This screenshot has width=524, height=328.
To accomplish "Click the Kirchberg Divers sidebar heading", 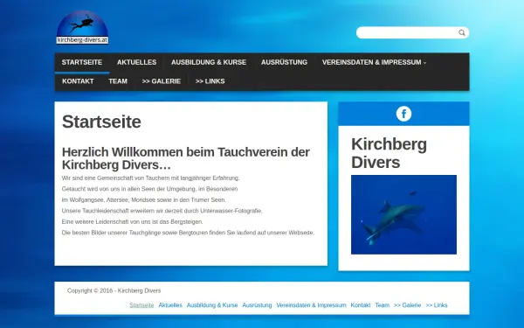I will [389, 153].
